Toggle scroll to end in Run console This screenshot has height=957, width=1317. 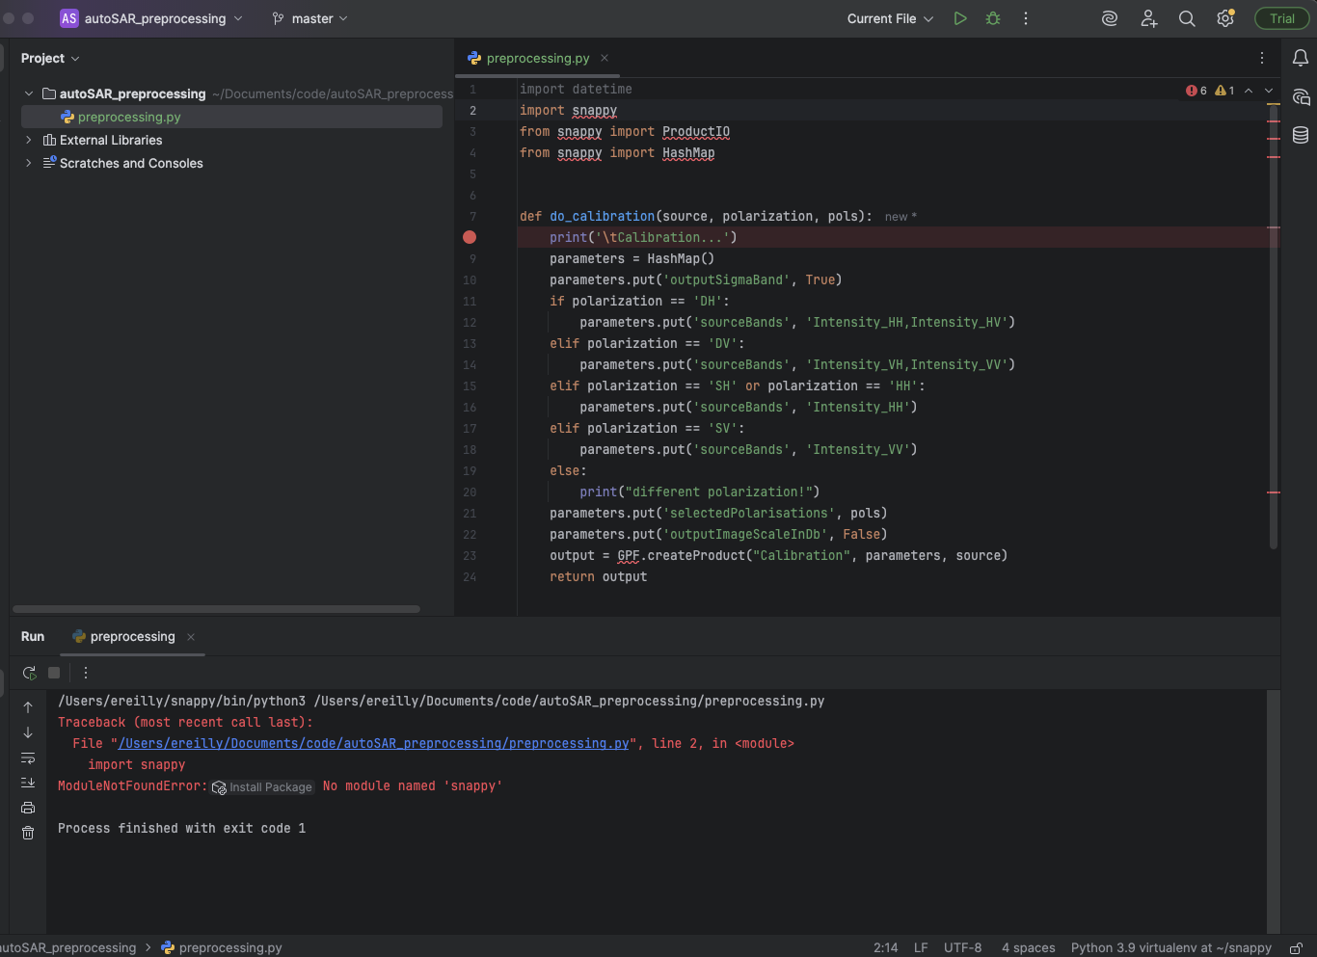click(x=28, y=783)
